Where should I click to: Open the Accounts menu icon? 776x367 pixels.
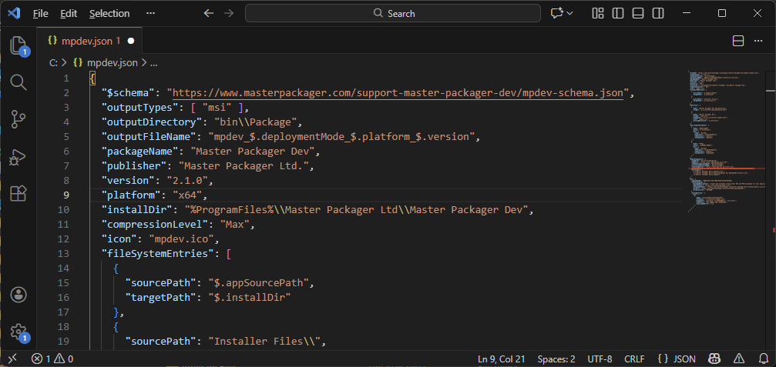coord(18,295)
